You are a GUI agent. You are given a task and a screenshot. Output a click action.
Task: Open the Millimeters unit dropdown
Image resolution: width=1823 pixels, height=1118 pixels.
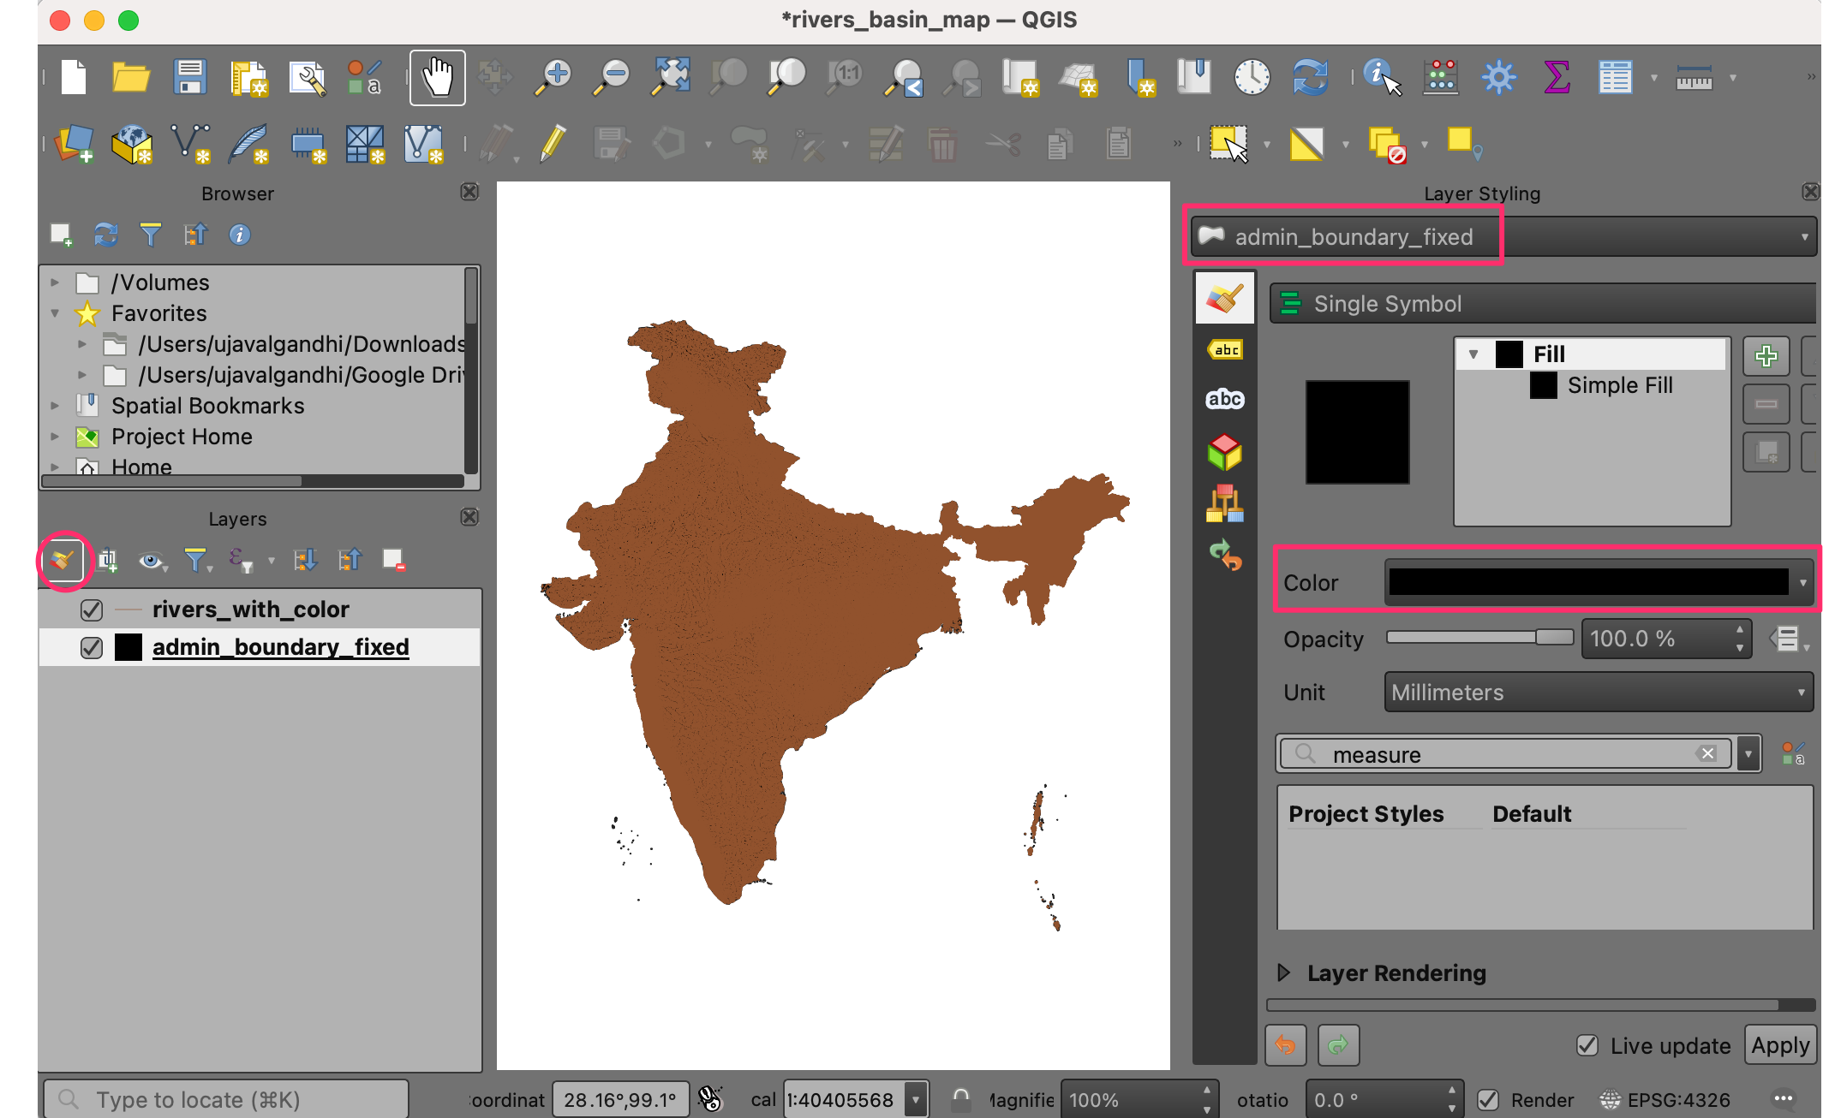pos(1598,692)
